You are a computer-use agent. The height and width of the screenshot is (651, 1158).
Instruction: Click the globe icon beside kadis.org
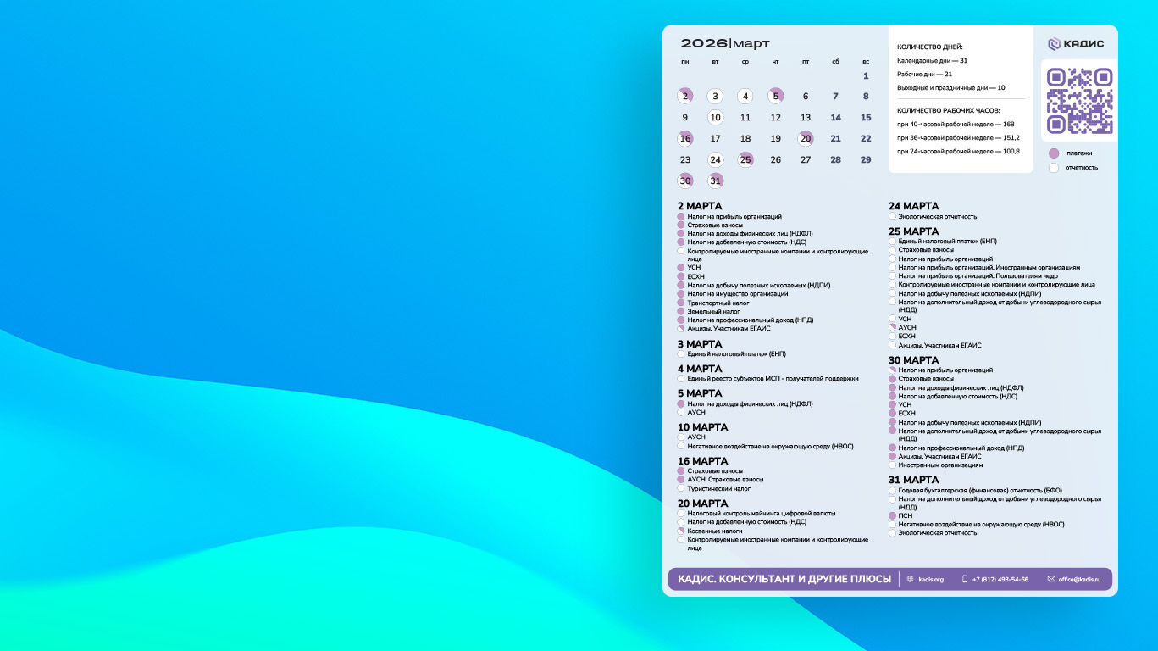(911, 580)
